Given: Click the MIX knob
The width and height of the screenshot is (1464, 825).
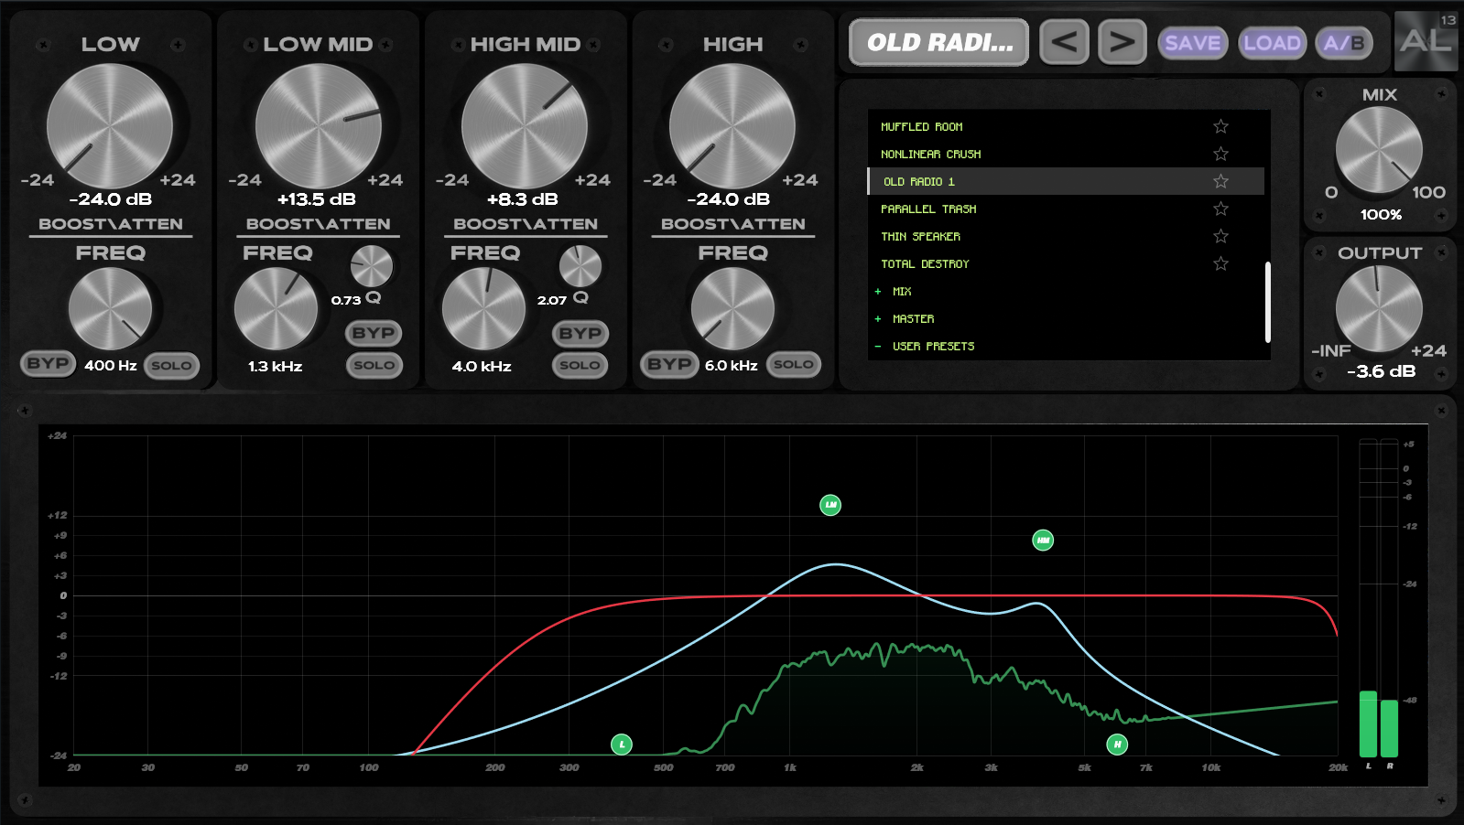Looking at the screenshot, I should [x=1379, y=150].
